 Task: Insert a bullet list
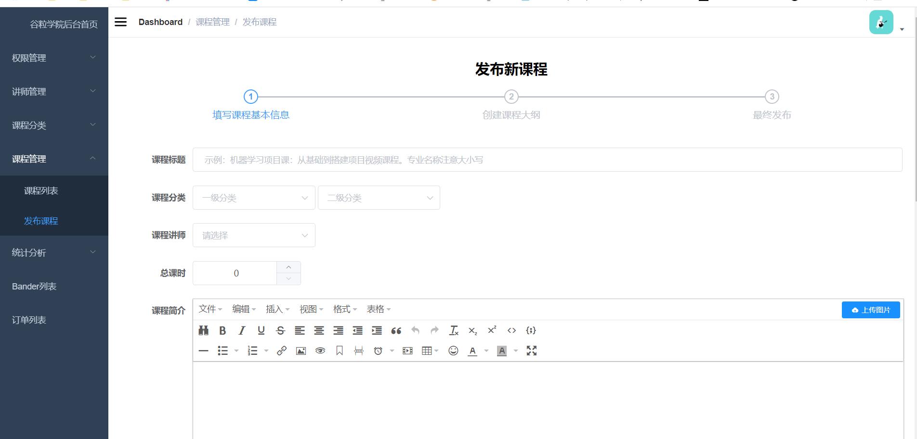point(223,351)
